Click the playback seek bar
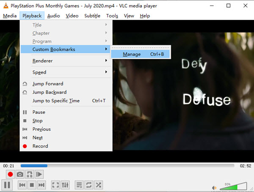The height and width of the screenshot is (192, 254). point(127,166)
